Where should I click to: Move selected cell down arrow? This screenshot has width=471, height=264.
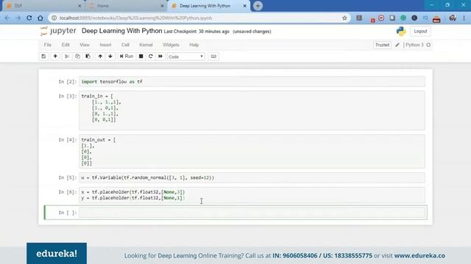point(110,56)
